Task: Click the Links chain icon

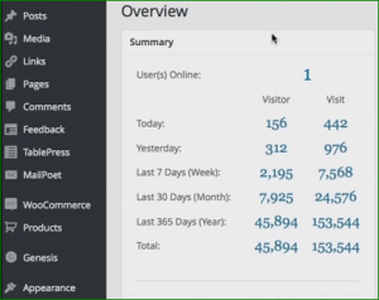Action: point(11,61)
